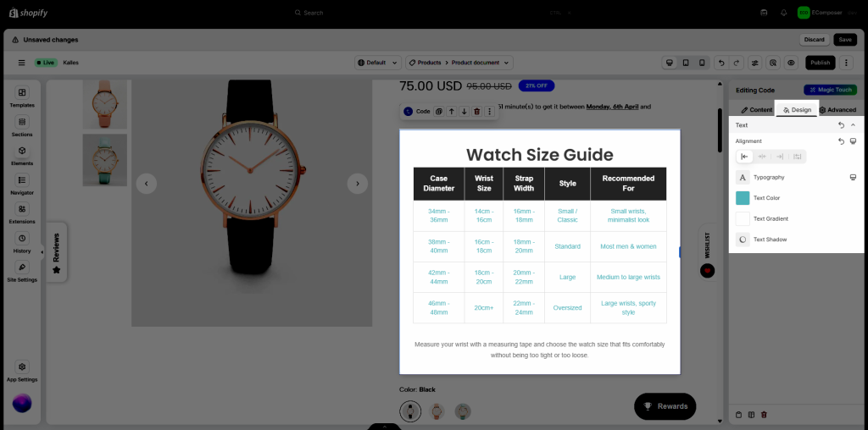
Task: Switch to the Content tab
Action: (x=756, y=110)
